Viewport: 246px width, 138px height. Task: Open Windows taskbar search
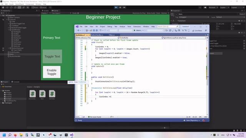pos(10,135)
